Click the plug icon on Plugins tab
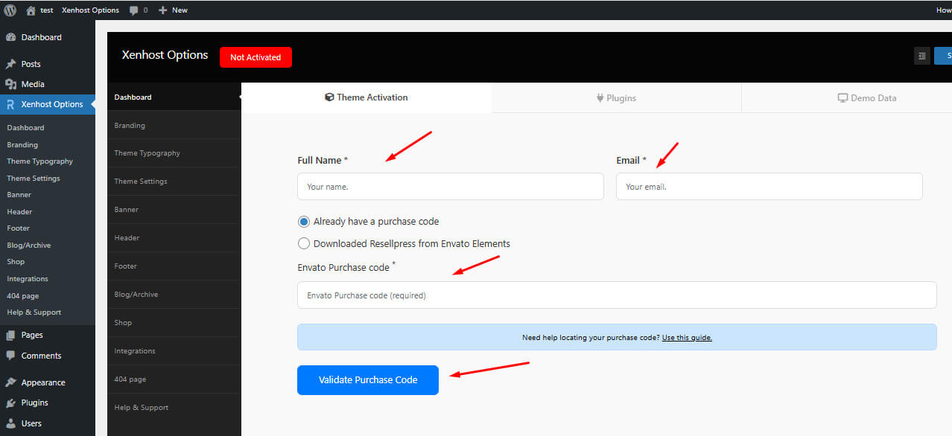The height and width of the screenshot is (436, 952). pos(600,97)
